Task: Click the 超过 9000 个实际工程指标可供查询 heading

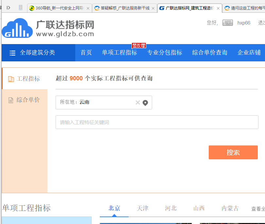Action: [x=104, y=78]
